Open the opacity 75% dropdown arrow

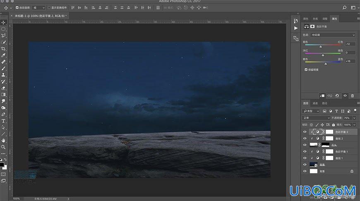click(354, 118)
